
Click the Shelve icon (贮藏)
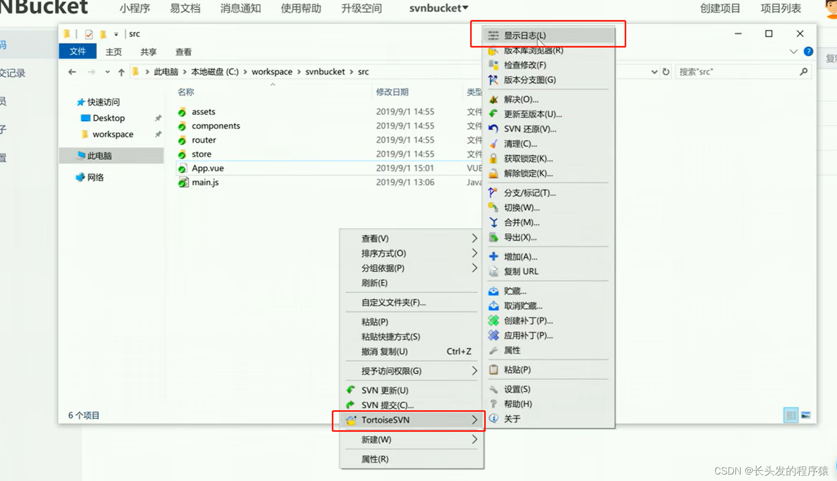[x=493, y=291]
